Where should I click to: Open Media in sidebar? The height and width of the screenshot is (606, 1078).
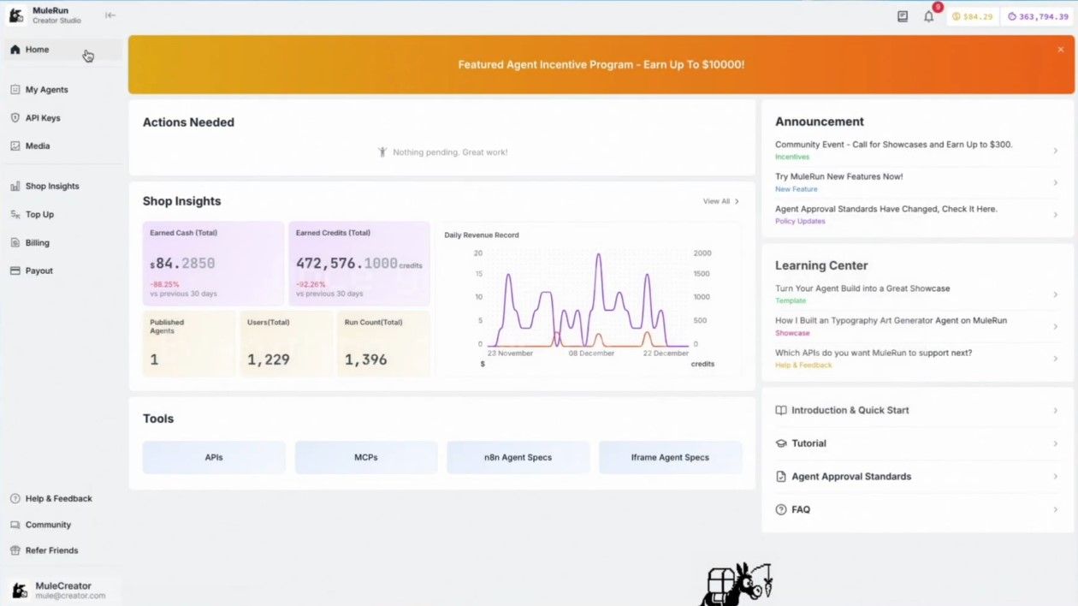[x=62, y=146]
